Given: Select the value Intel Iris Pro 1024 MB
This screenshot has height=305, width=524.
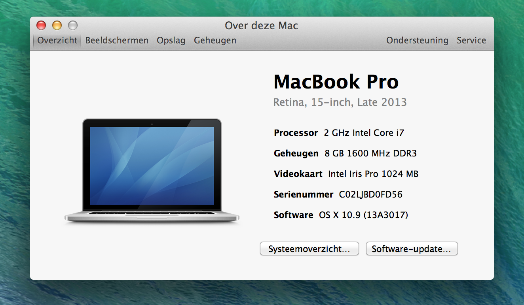Looking at the screenshot, I should click(x=373, y=174).
